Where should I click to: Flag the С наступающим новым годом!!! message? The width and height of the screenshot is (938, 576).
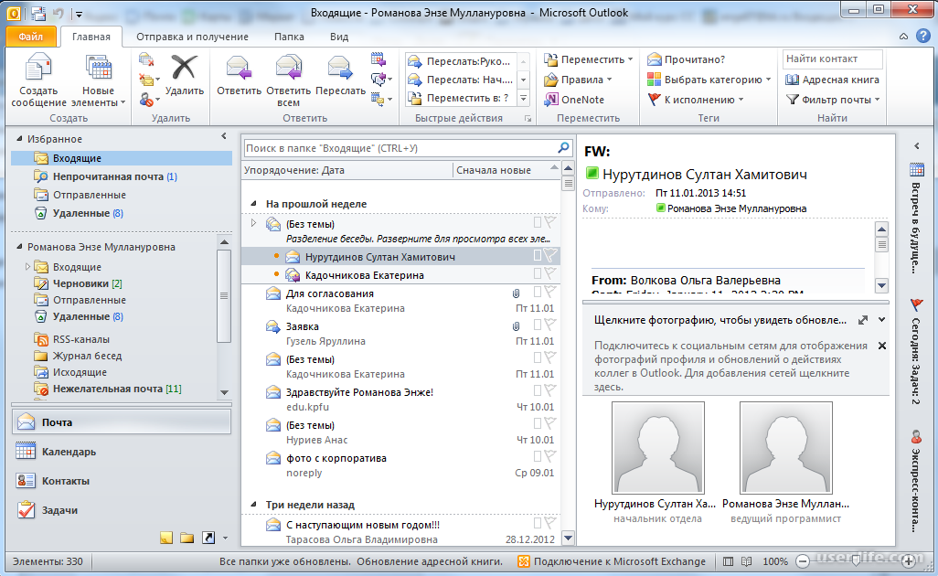pos(549,523)
